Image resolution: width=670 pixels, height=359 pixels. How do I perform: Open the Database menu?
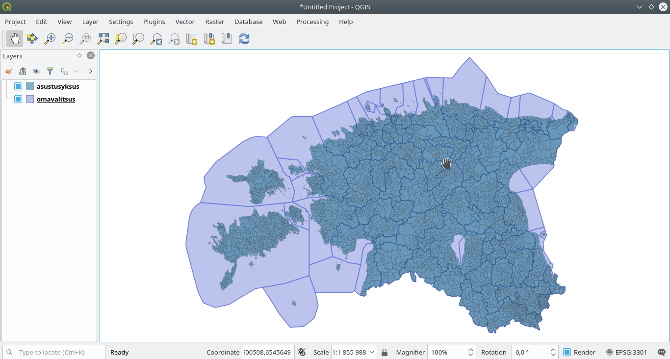[x=249, y=22]
